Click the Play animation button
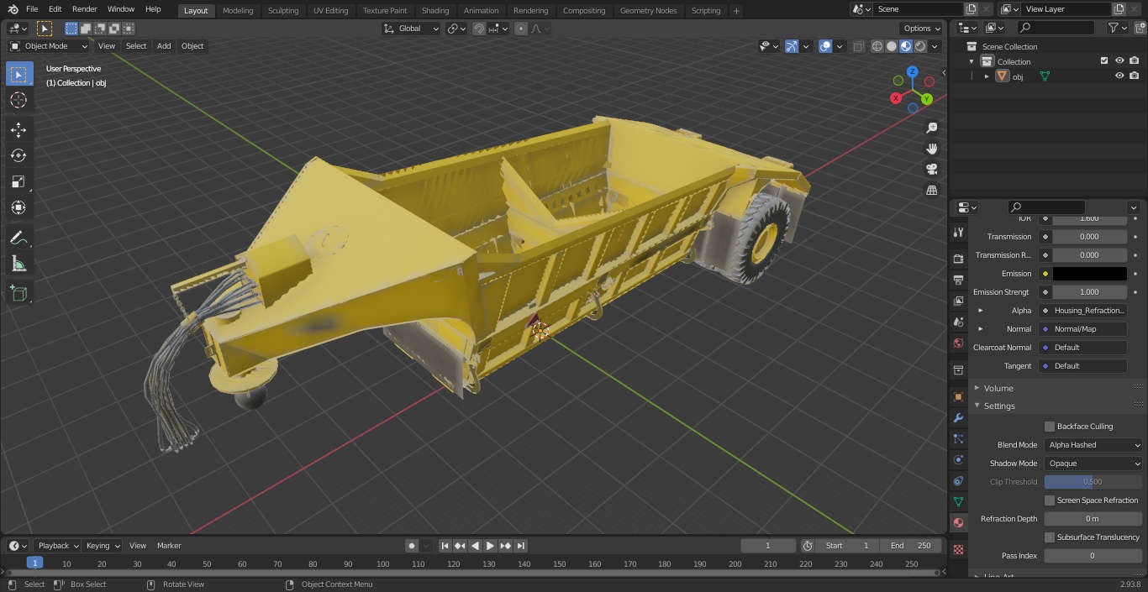1148x592 pixels. pyautogui.click(x=490, y=546)
